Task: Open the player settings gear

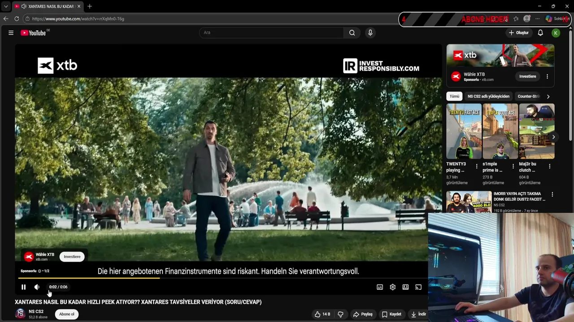Action: click(392, 287)
